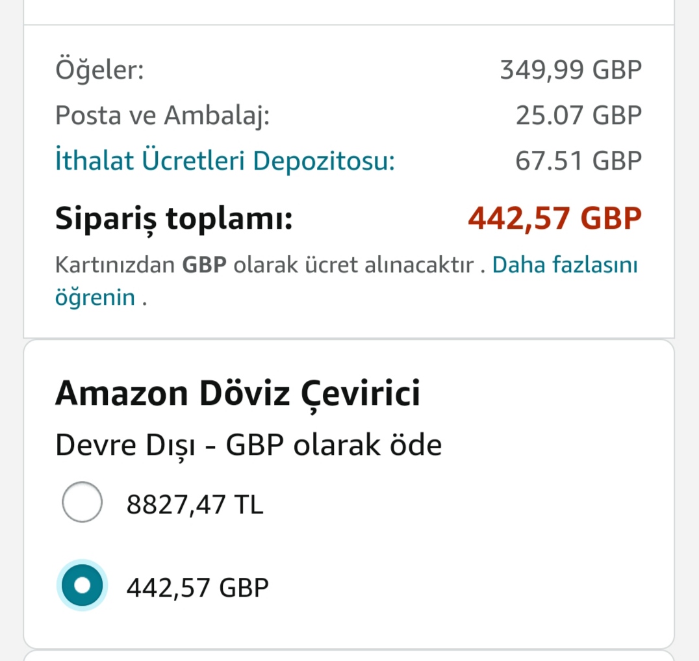The width and height of the screenshot is (699, 661).
Task: Click the Amazon Döviz Çevirici heading
Action: click(238, 394)
